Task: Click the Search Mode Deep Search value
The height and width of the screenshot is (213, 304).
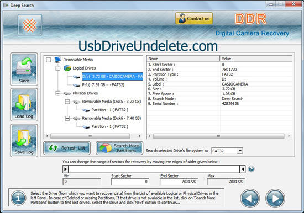Action: coord(232,99)
